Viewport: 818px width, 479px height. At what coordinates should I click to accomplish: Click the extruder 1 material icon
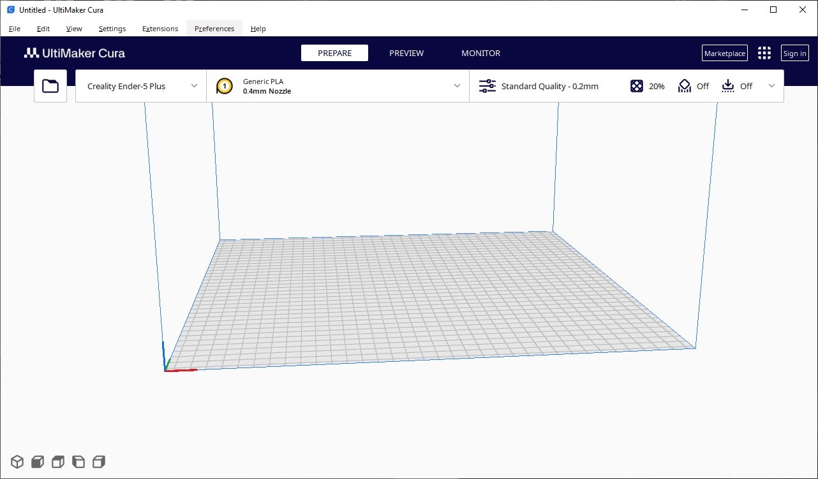[x=224, y=86]
